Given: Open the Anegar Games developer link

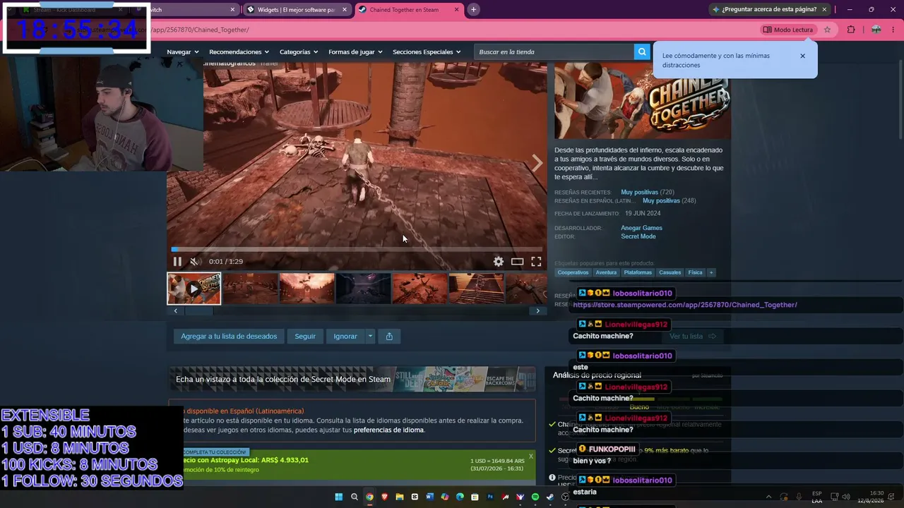Looking at the screenshot, I should pos(641,228).
